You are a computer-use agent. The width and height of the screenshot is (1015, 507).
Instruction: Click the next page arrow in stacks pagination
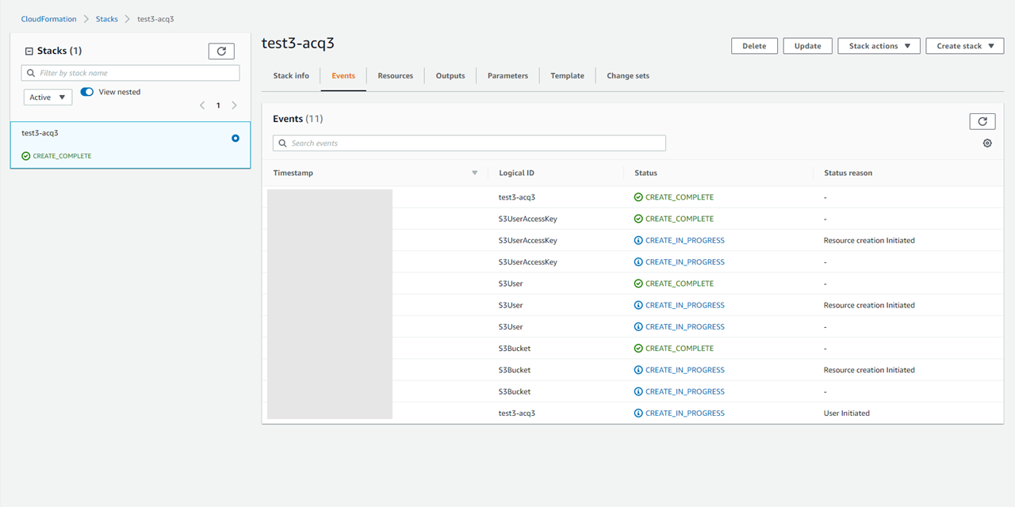pos(234,105)
